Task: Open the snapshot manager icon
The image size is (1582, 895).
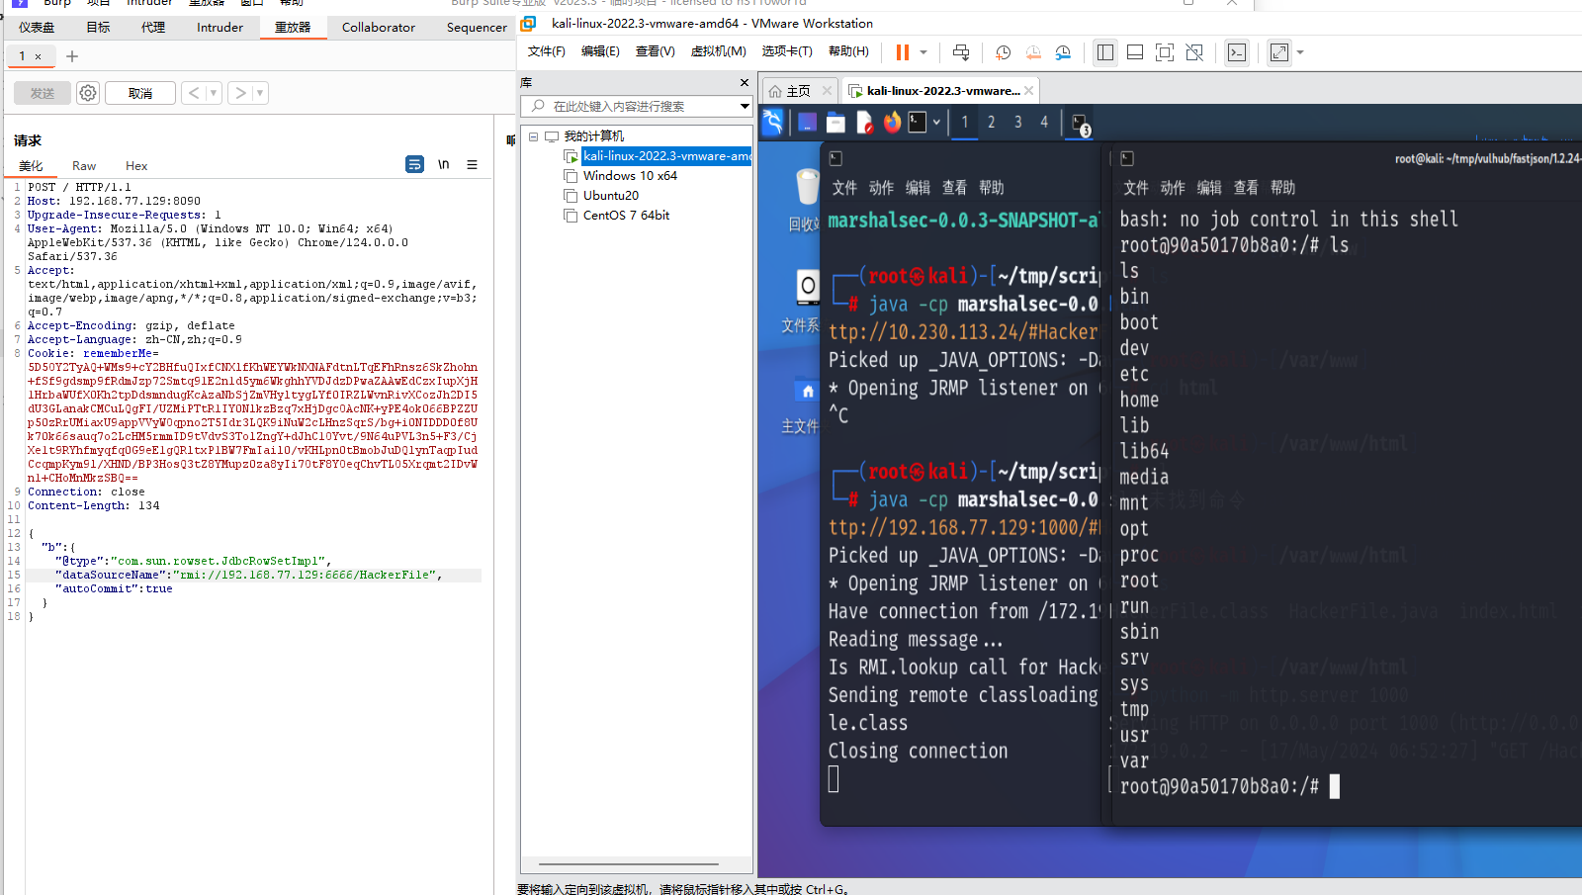Action: (1063, 52)
